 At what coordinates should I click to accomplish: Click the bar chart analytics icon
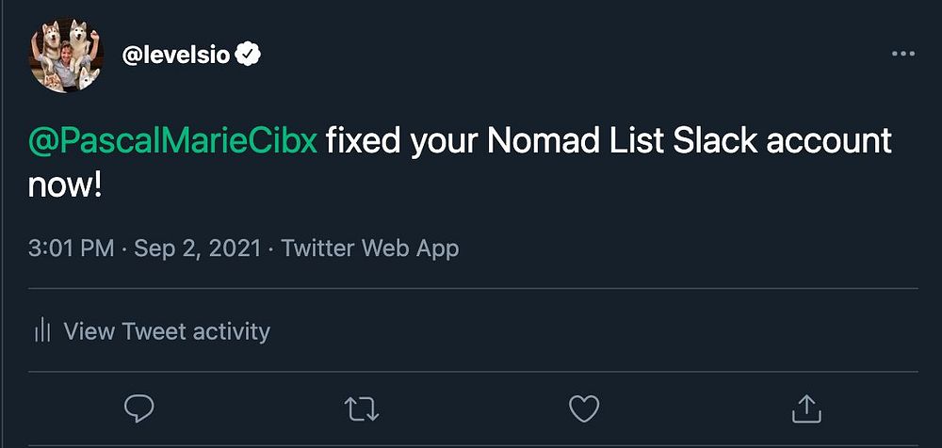[x=41, y=331]
